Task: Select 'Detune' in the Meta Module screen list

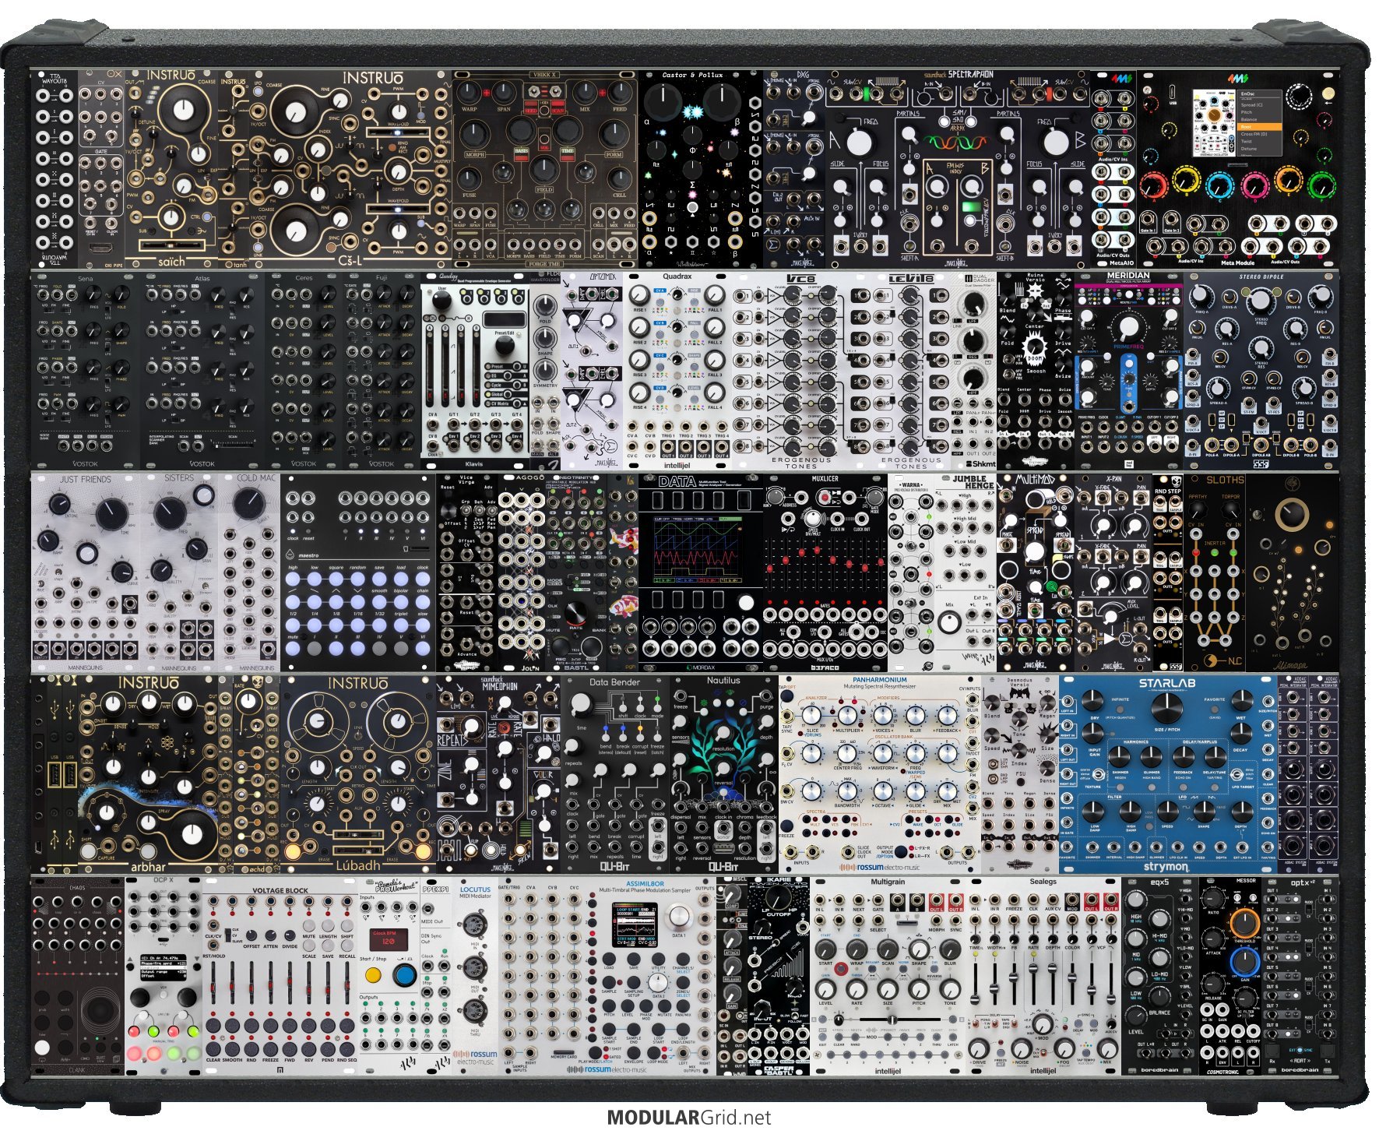Action: (1259, 148)
